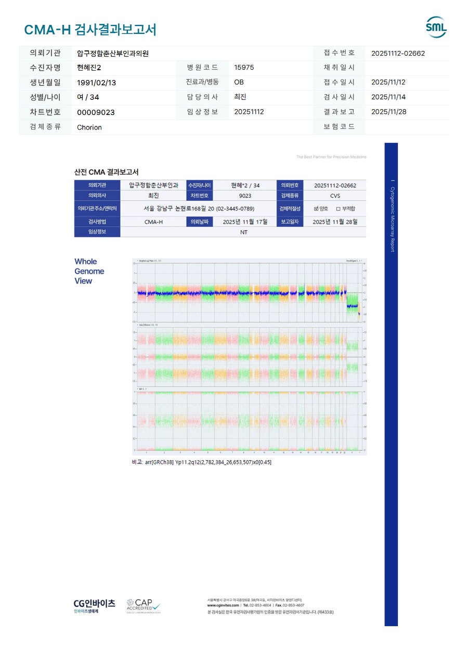This screenshot has height=661, width=468.
Task: Click the SML logo in the header
Action: coord(436,27)
